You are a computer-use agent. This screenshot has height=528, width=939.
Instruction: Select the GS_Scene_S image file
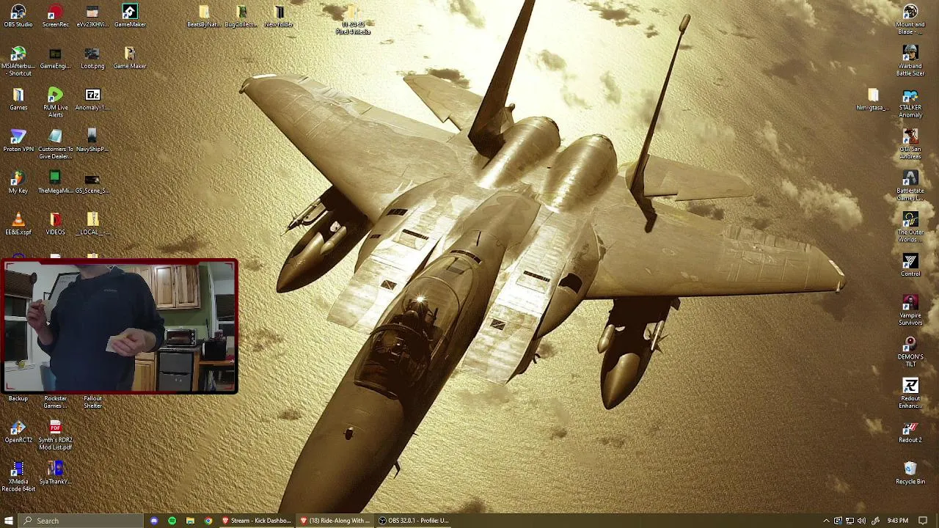click(x=92, y=183)
